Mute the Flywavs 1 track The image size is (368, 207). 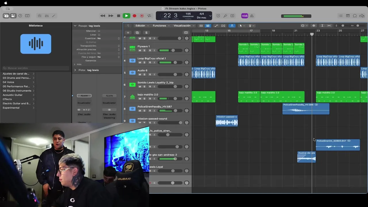click(140, 50)
